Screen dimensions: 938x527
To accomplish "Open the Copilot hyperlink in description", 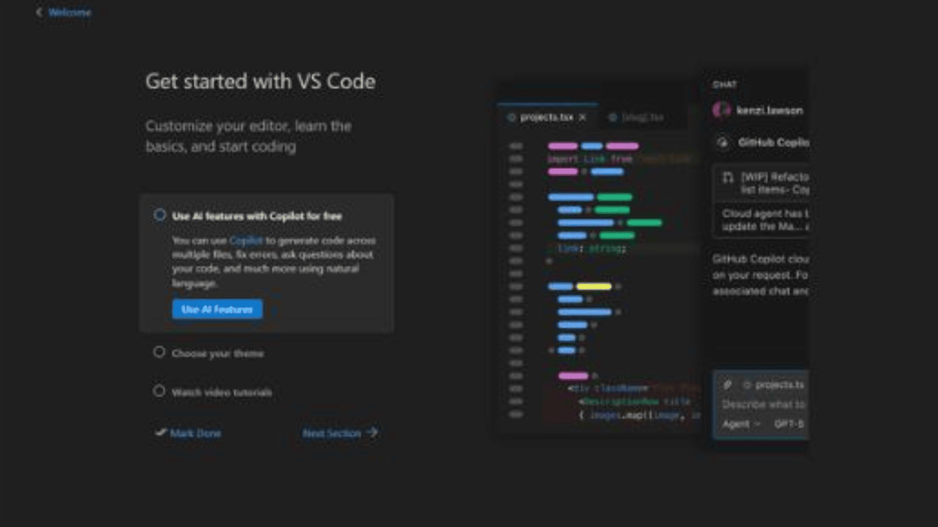I will coord(246,241).
